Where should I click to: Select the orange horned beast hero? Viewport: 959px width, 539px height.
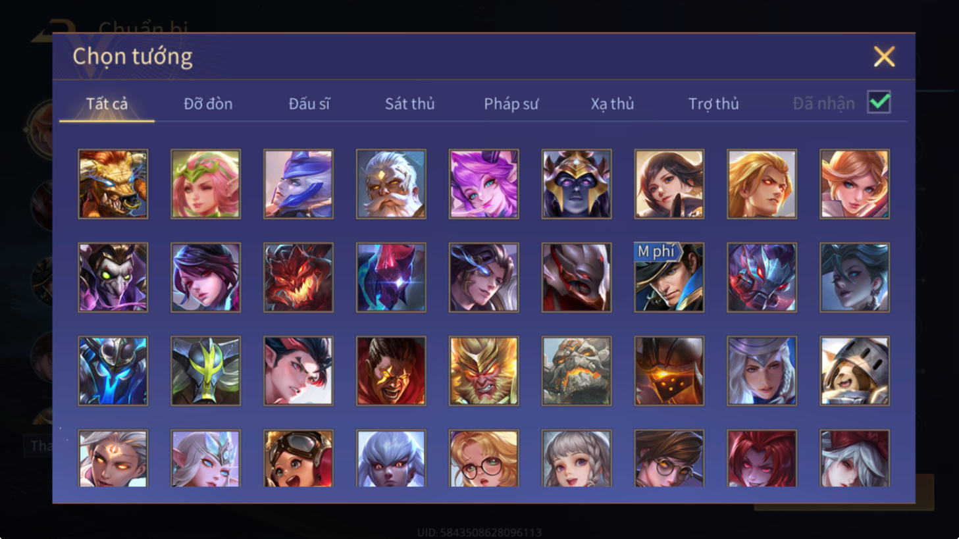tap(113, 184)
